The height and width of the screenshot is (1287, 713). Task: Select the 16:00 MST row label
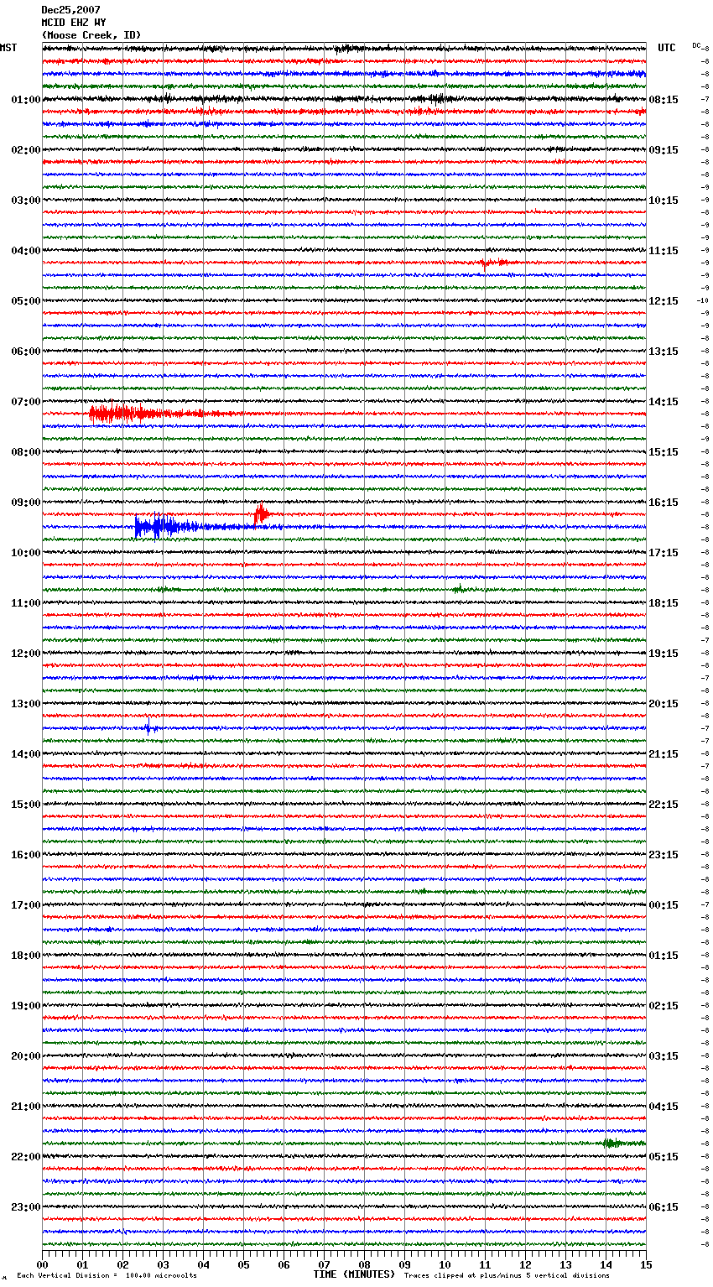26,855
